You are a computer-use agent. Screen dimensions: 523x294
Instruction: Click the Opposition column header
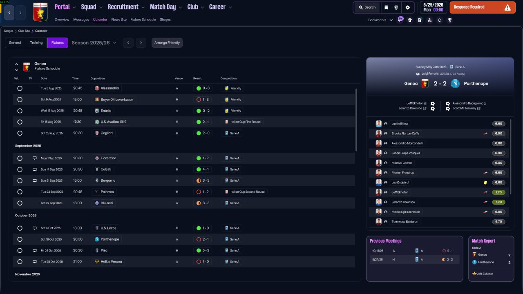pyautogui.click(x=98, y=78)
